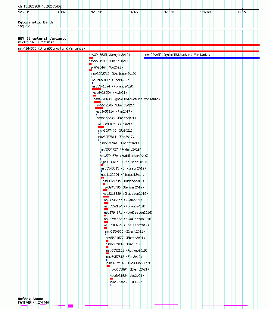Click the nsv5658541 (Ebert2021) label

point(119,143)
